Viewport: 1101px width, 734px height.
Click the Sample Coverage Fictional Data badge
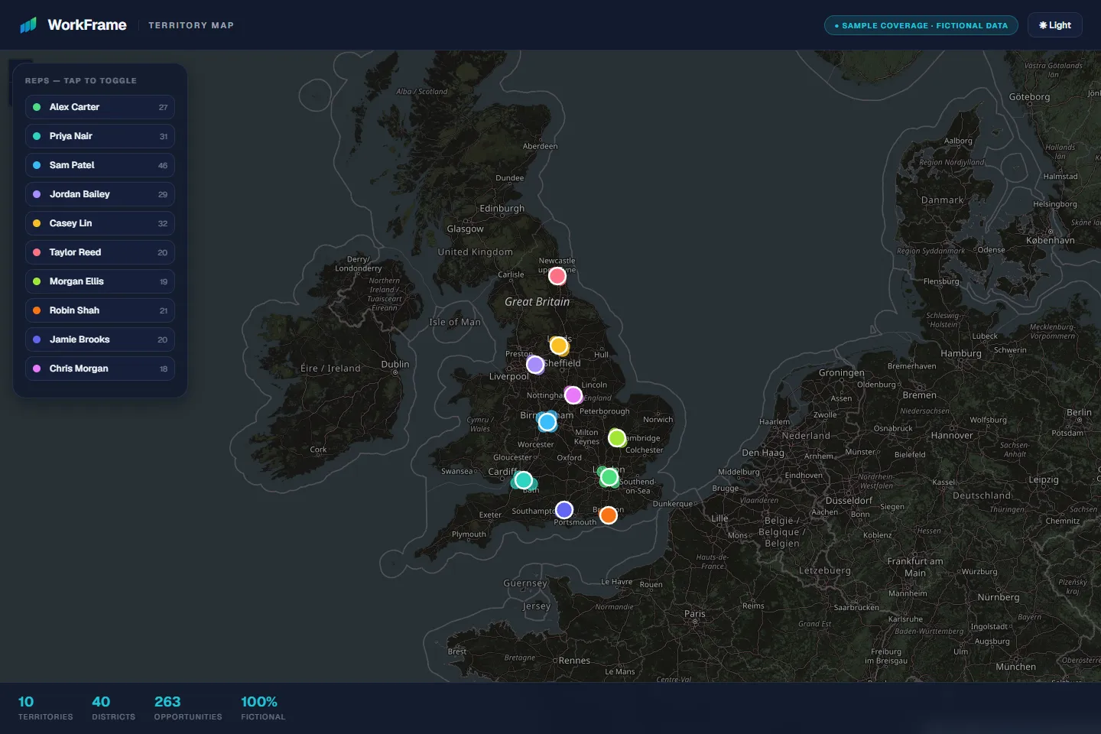tap(921, 25)
